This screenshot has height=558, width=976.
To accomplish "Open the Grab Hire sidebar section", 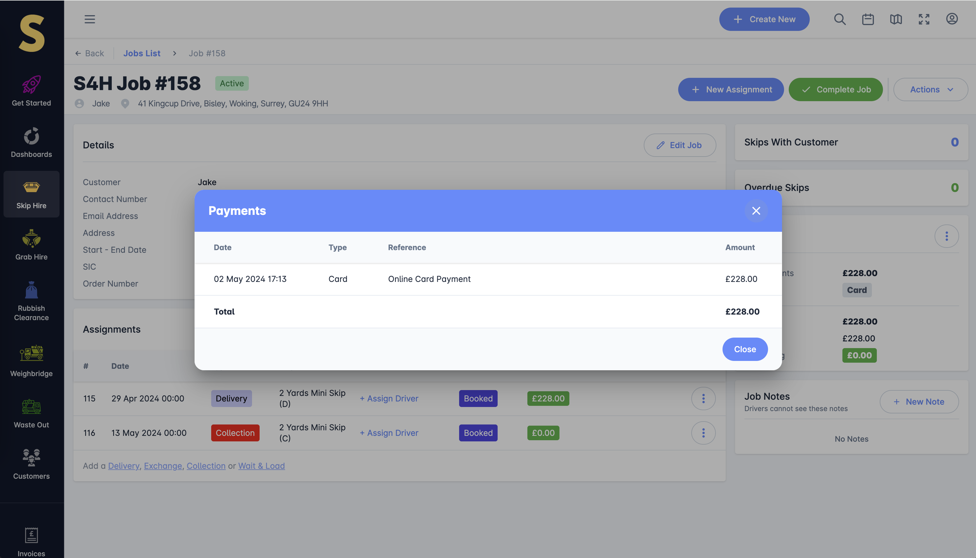I will [x=32, y=245].
